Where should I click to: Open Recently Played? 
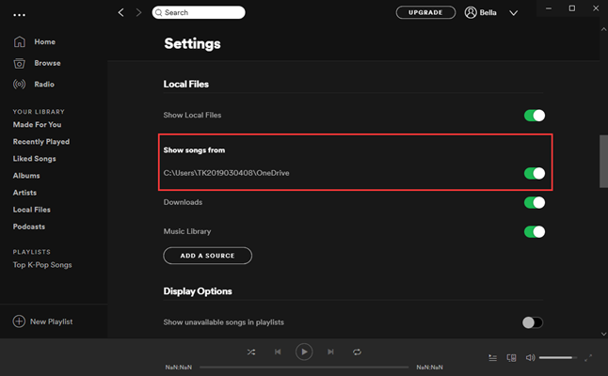pos(41,142)
